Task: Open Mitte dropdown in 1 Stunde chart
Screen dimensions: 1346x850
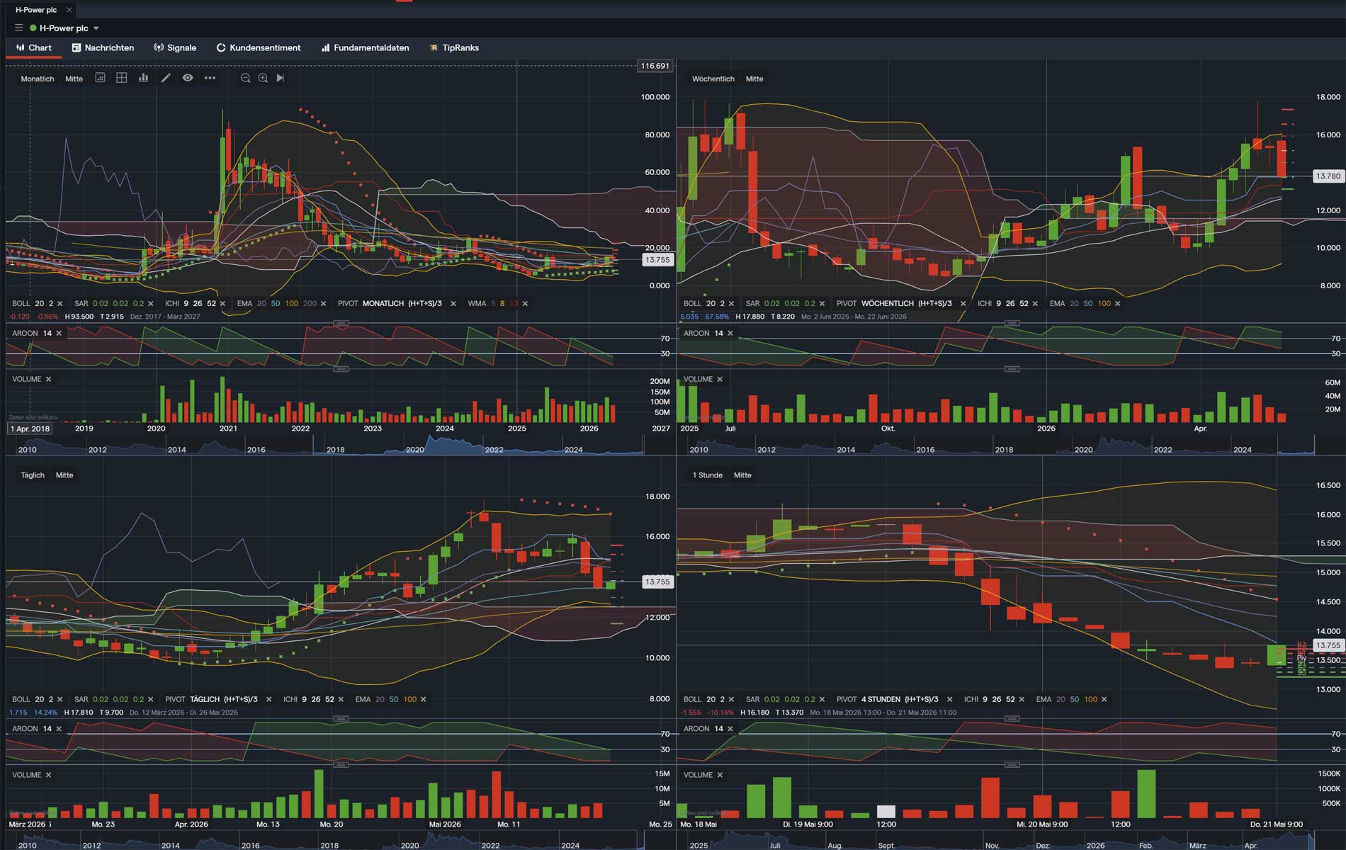Action: click(x=742, y=475)
